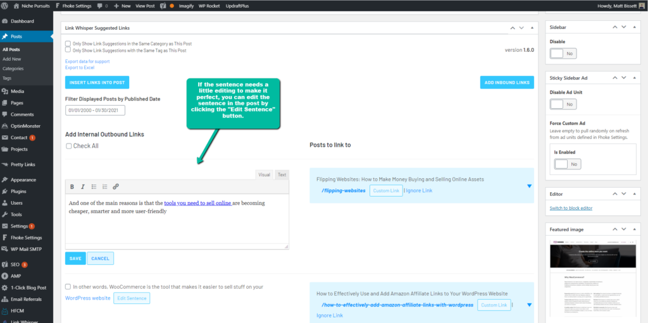This screenshot has height=323, width=648.
Task: Insert numbered list in sentence editor
Action: [x=104, y=186]
